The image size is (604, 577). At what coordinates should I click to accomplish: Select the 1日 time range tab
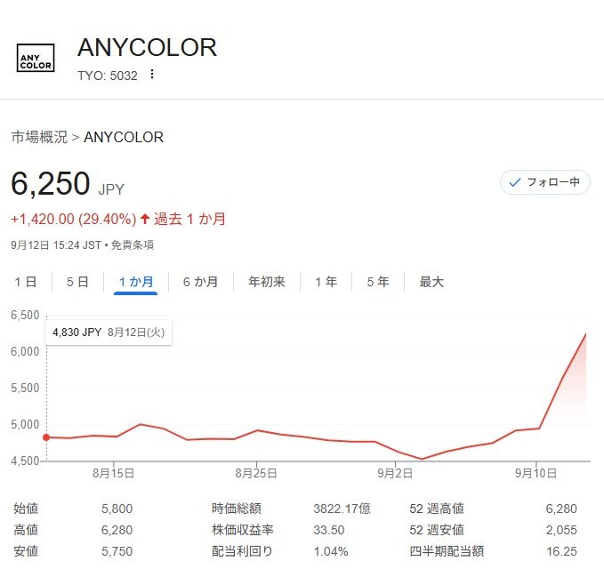click(x=26, y=282)
